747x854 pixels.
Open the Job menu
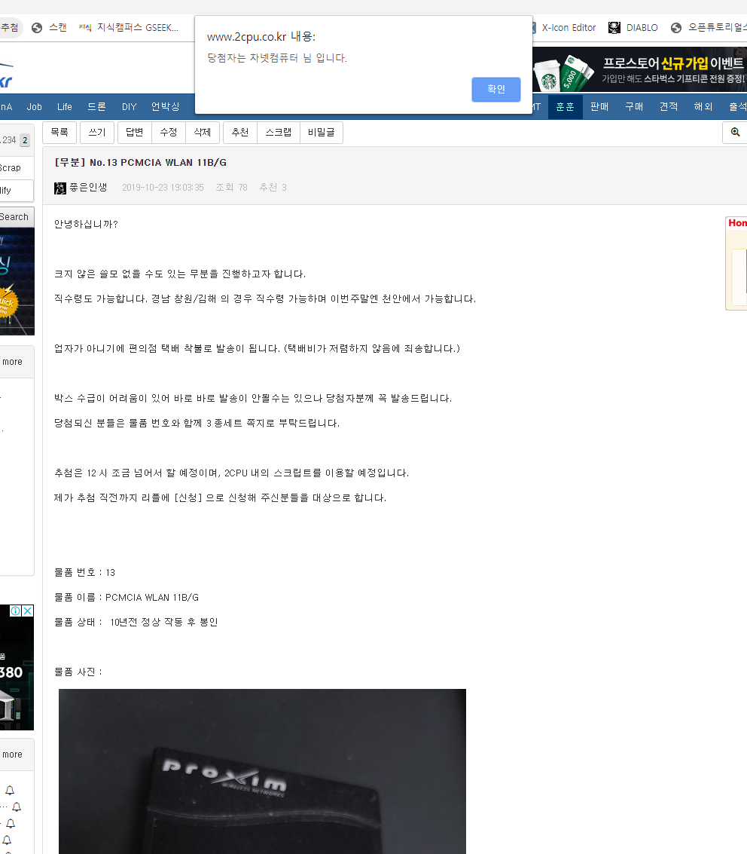point(35,107)
